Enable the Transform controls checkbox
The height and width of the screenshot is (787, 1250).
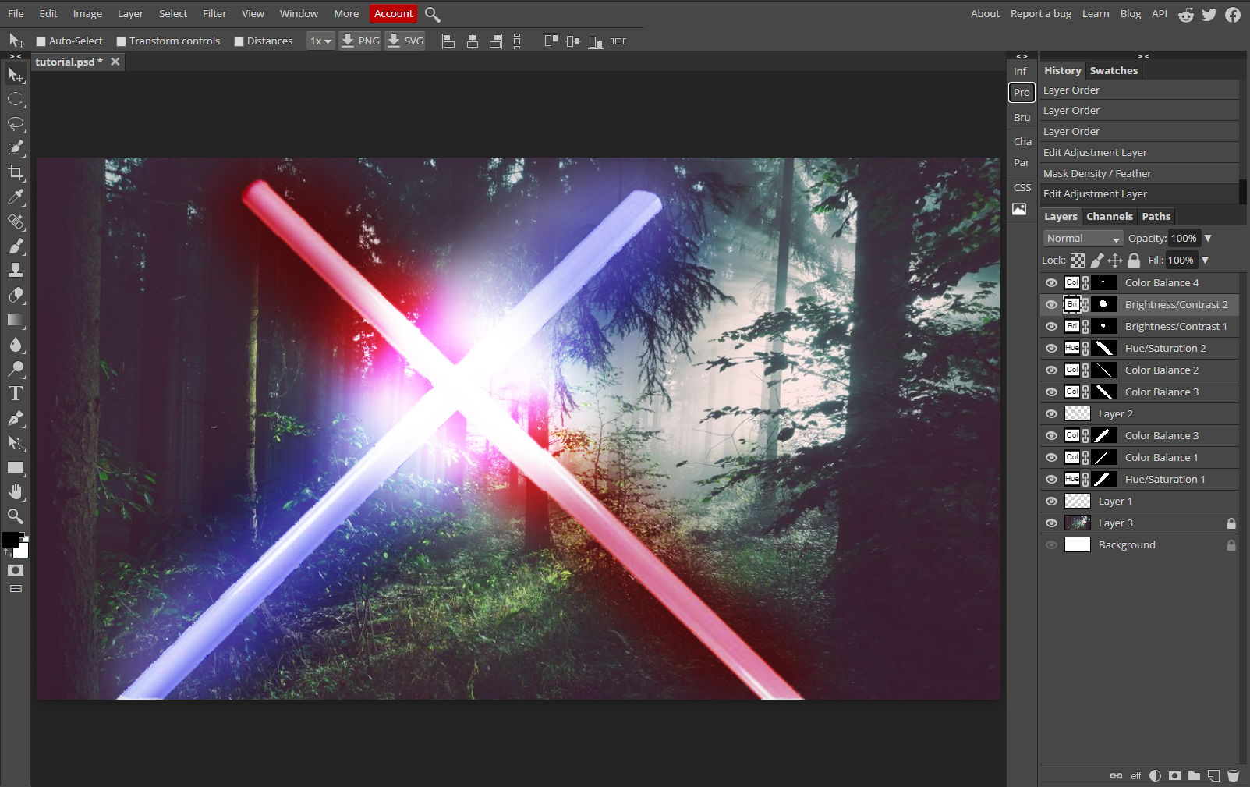click(121, 41)
